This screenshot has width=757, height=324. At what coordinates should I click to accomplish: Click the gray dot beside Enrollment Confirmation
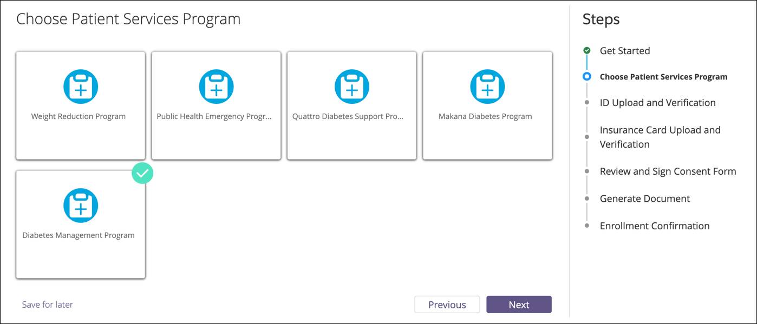586,226
